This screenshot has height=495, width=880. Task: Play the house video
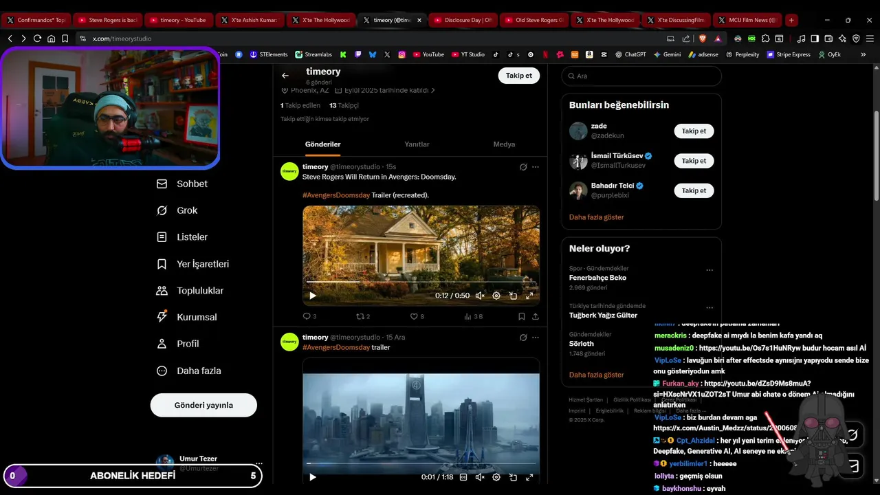point(313,296)
